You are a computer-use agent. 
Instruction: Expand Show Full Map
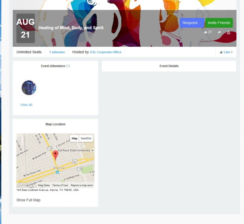click(x=28, y=200)
